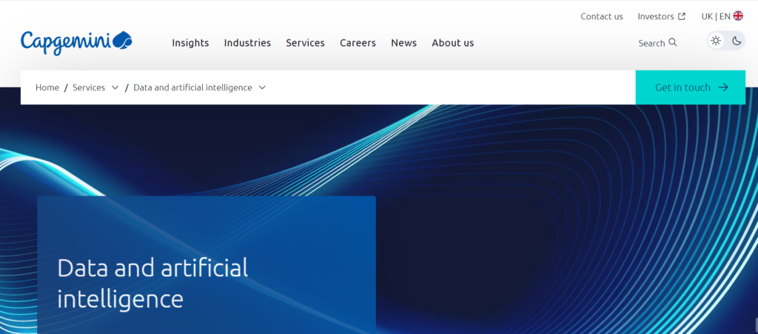This screenshot has height=334, width=758.
Task: Expand the Services breadcrumb chevron
Action: pyautogui.click(x=115, y=87)
